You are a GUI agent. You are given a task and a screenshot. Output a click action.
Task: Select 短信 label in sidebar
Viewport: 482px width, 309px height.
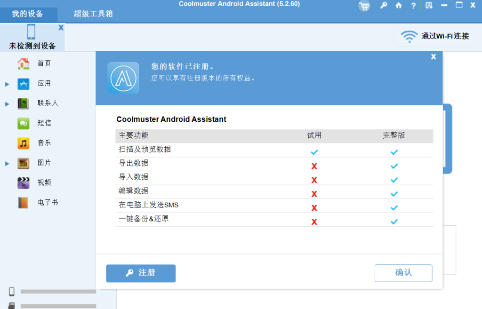click(44, 123)
